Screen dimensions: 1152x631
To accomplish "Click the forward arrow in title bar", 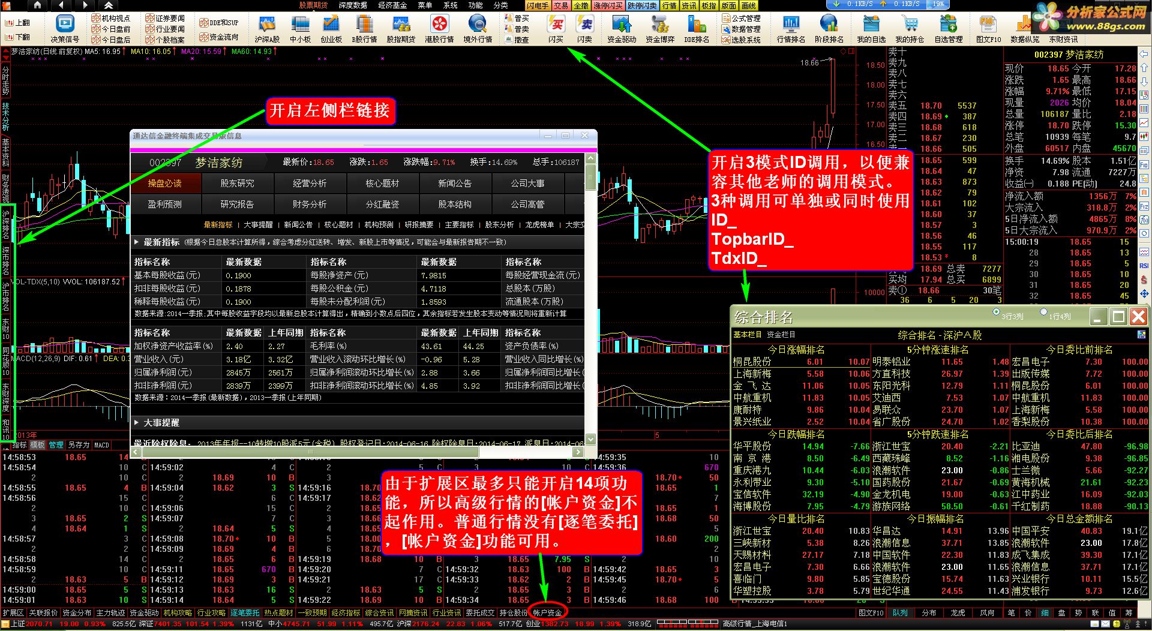I will click(x=85, y=5).
